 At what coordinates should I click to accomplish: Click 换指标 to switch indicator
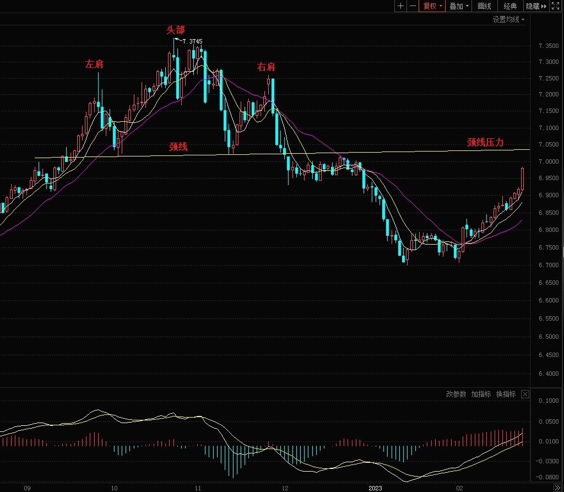(x=506, y=394)
